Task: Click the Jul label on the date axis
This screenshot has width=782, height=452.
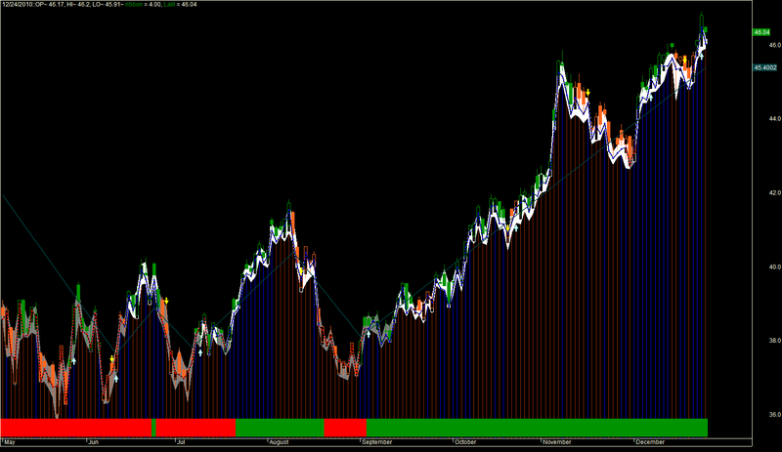Action: point(181,442)
